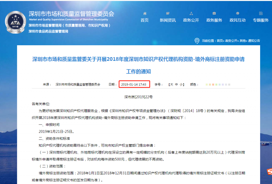Click the icon above 政务公开
The height and width of the screenshot is (184, 272).
pyautogui.click(x=191, y=14)
